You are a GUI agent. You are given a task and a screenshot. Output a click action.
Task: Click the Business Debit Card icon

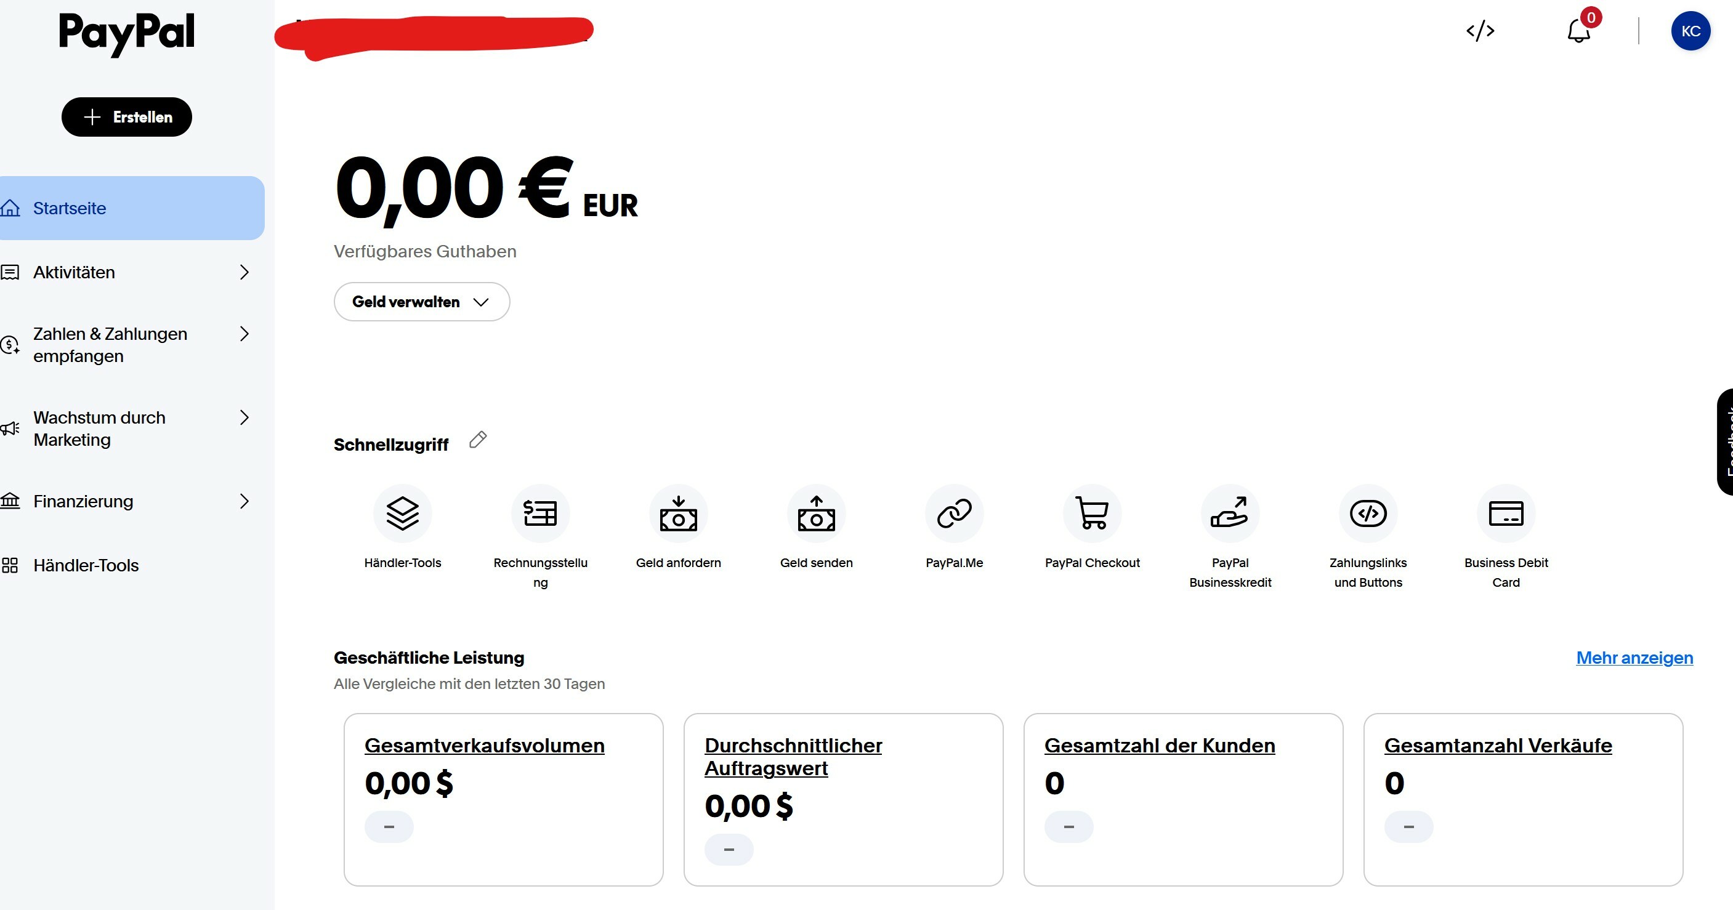(1506, 513)
